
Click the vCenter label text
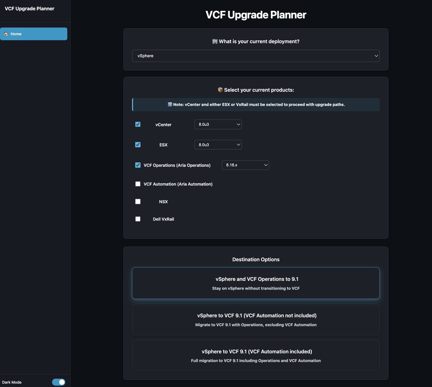tap(163, 125)
